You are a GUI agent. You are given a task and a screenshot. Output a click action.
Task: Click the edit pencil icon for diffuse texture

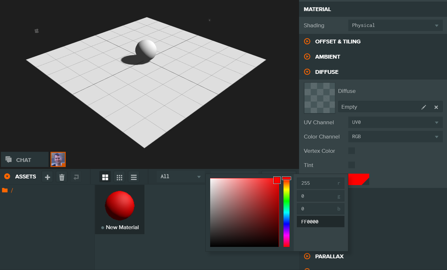[x=424, y=107]
